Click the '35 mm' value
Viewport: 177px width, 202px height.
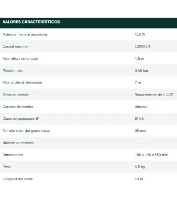[x=140, y=131]
